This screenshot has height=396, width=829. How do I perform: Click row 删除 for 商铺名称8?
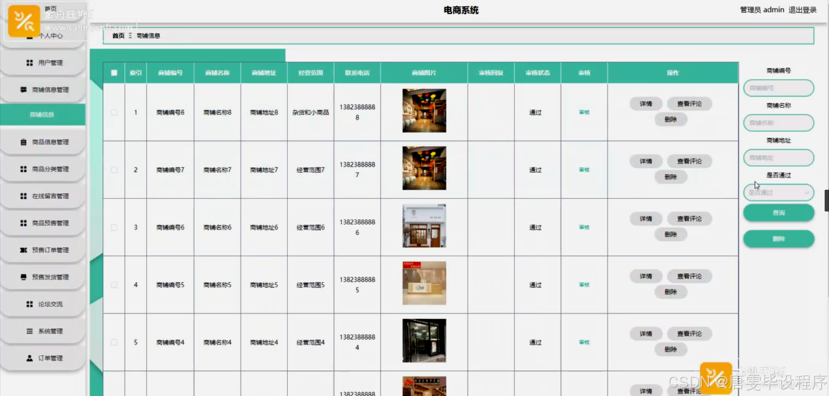[x=671, y=119]
